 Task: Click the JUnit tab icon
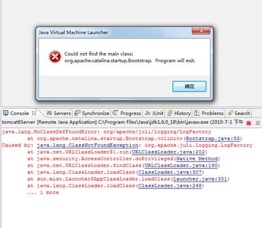tap(147, 113)
